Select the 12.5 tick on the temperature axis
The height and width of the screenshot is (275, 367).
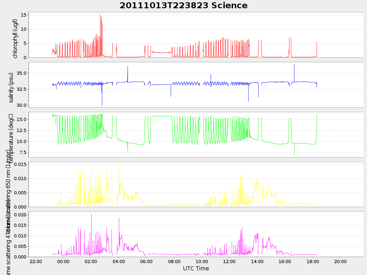pos(22,130)
